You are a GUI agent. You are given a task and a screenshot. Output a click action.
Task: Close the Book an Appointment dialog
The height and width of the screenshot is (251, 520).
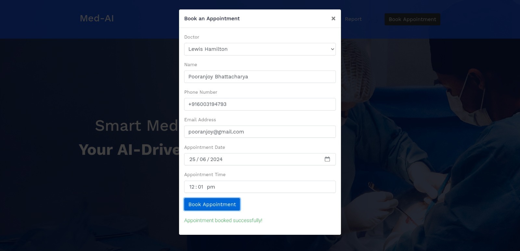333,18
